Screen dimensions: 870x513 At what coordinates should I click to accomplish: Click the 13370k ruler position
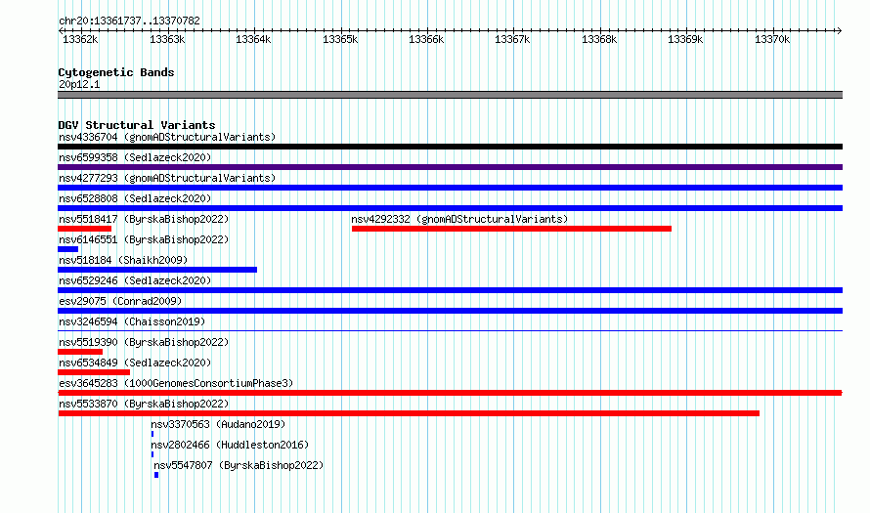point(772,39)
